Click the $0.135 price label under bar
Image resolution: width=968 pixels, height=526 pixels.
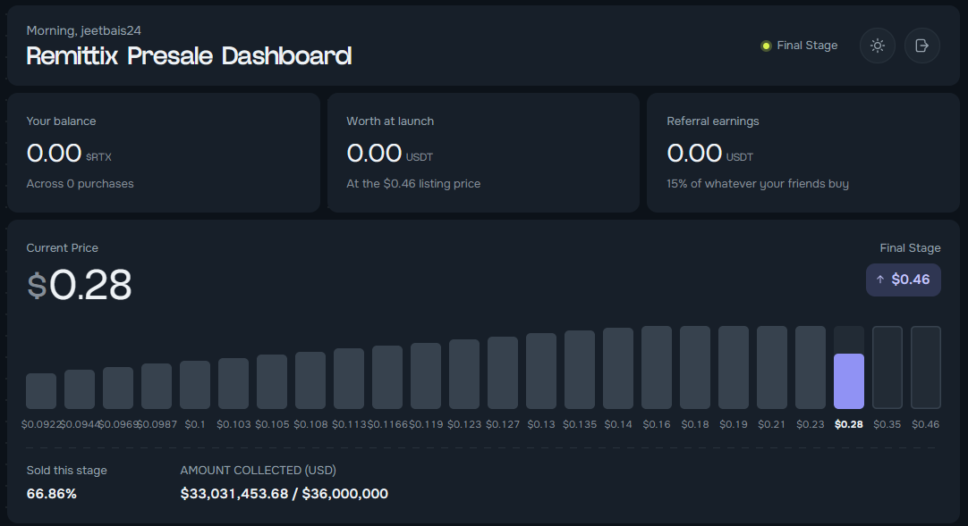[580, 424]
